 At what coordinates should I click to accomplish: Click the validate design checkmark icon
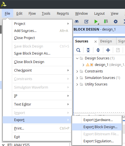click(86, 22)
